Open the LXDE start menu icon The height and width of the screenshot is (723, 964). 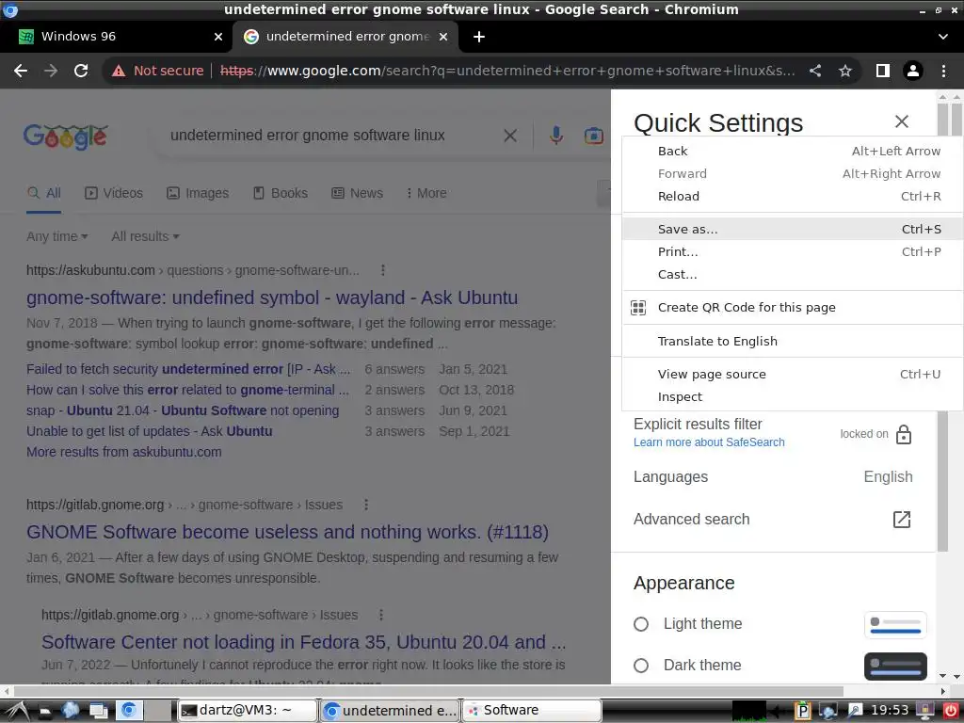tap(15, 711)
